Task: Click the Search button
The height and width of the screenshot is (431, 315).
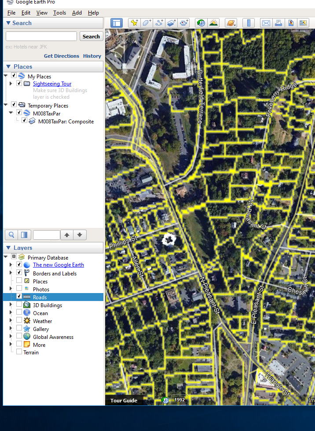Action: click(91, 36)
